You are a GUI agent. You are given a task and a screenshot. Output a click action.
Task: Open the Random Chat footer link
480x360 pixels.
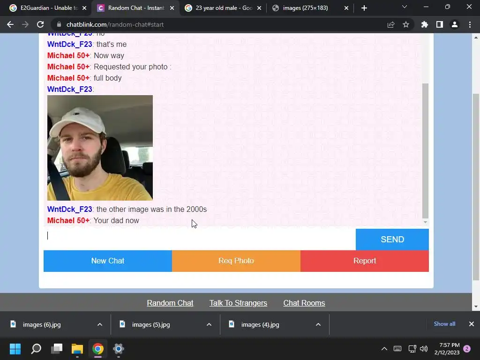click(170, 303)
